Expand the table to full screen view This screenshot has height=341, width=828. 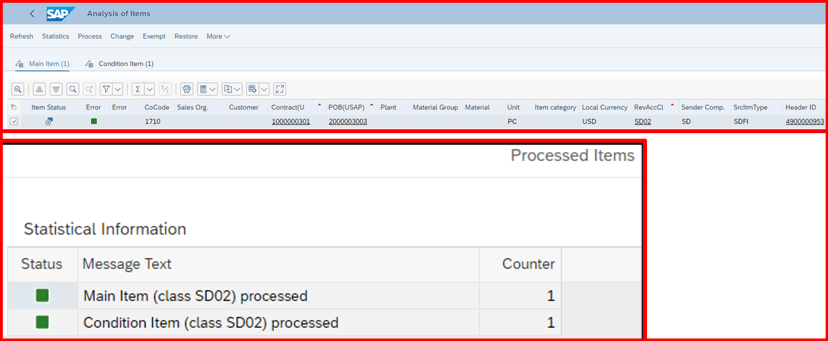[279, 89]
